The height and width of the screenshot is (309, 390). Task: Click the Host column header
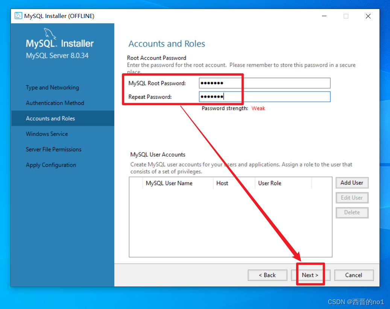[x=234, y=183]
